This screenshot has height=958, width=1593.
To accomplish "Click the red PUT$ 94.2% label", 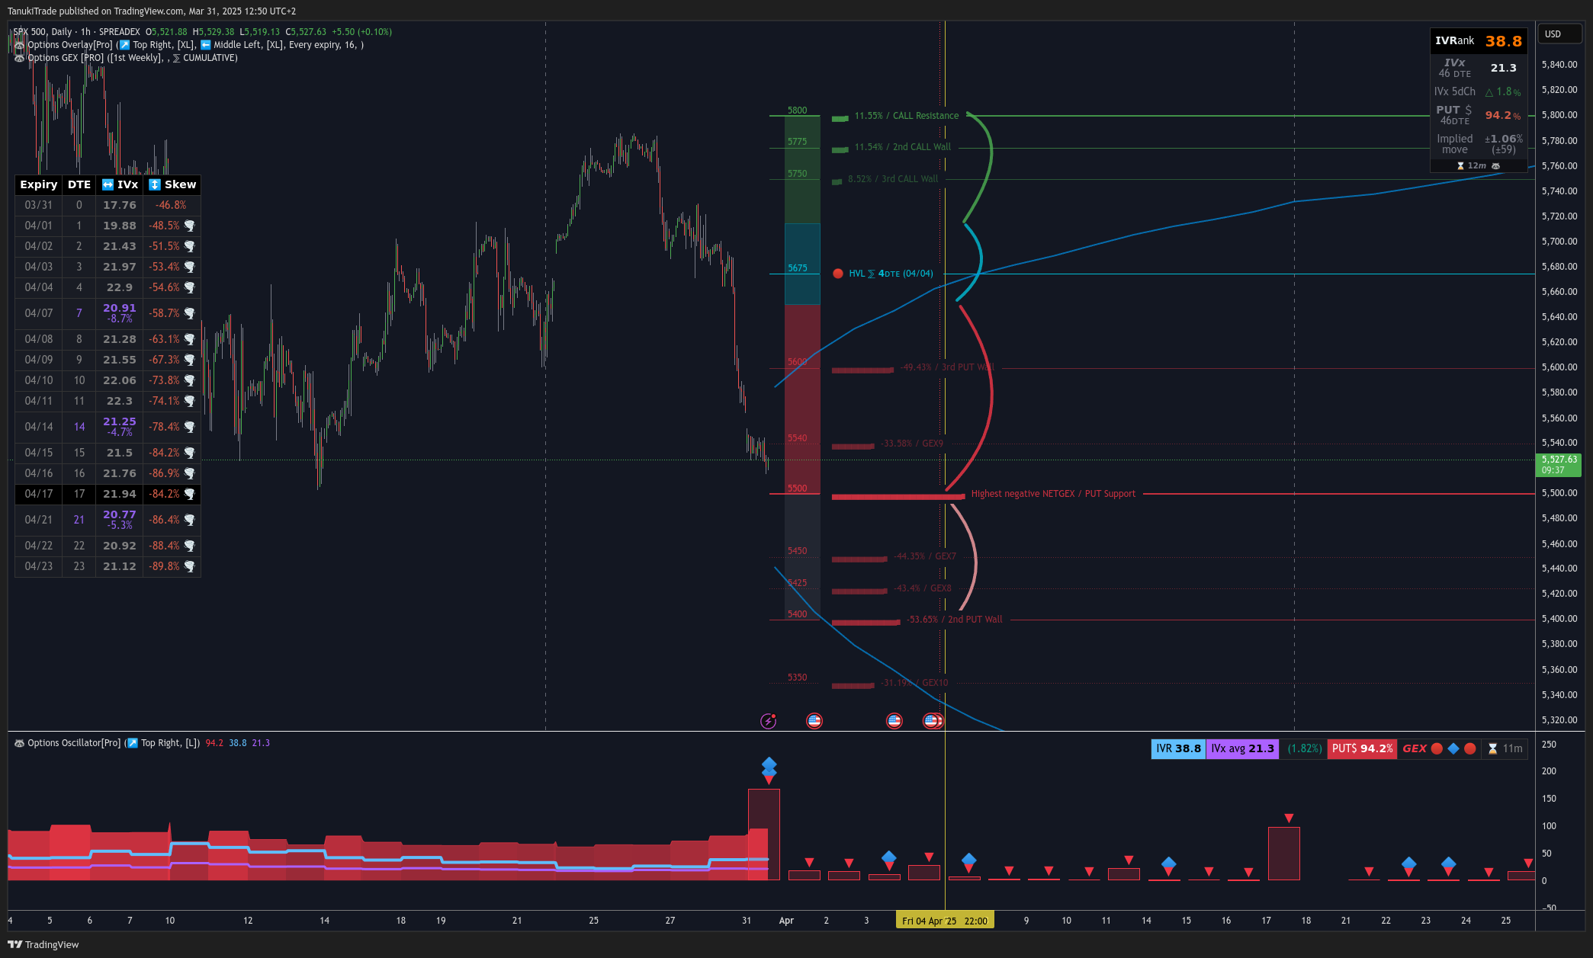I will [x=1362, y=749].
